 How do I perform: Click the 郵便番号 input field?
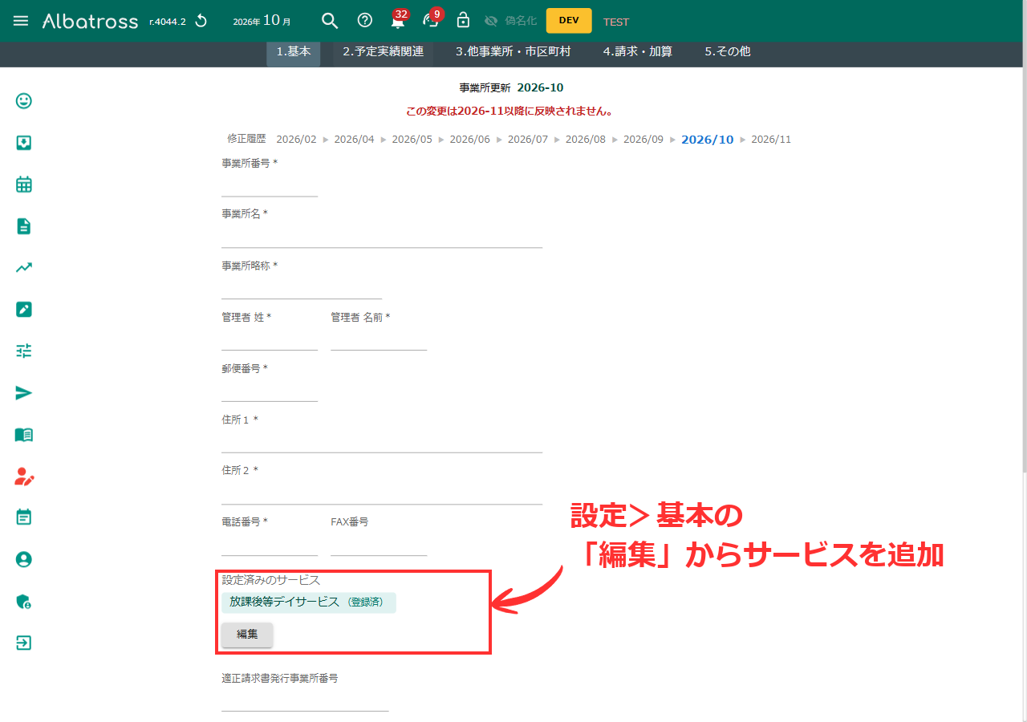270,391
